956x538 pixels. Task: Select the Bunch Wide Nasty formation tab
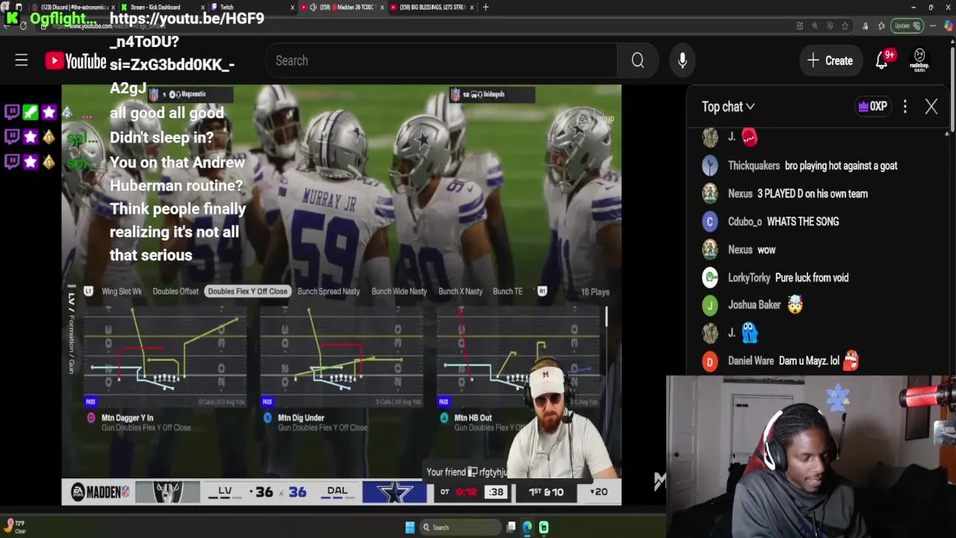pos(399,291)
